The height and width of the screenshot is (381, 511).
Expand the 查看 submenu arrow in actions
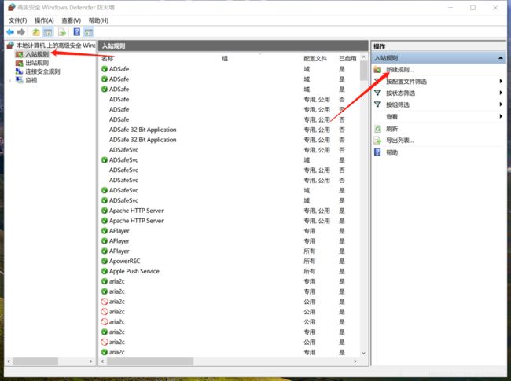point(501,116)
